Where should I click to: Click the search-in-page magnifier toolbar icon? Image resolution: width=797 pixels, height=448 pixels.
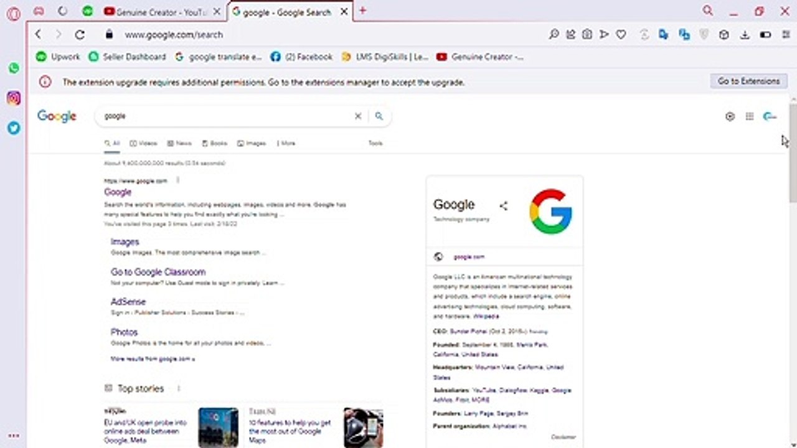click(554, 35)
